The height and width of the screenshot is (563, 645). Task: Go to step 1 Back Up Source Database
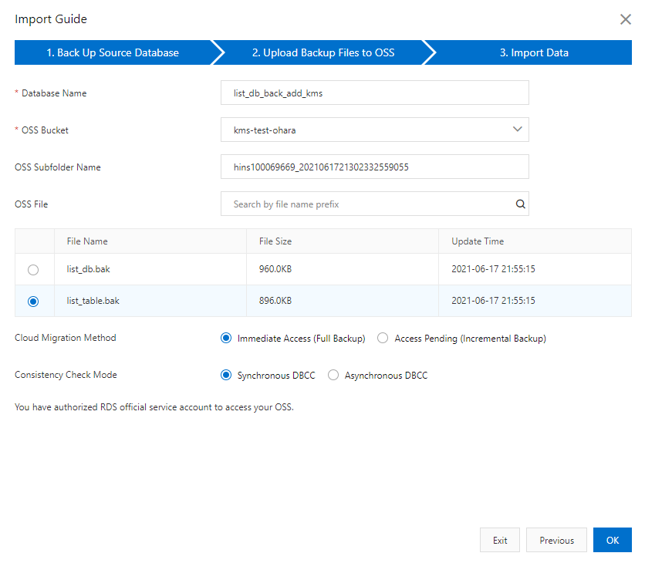coord(113,52)
